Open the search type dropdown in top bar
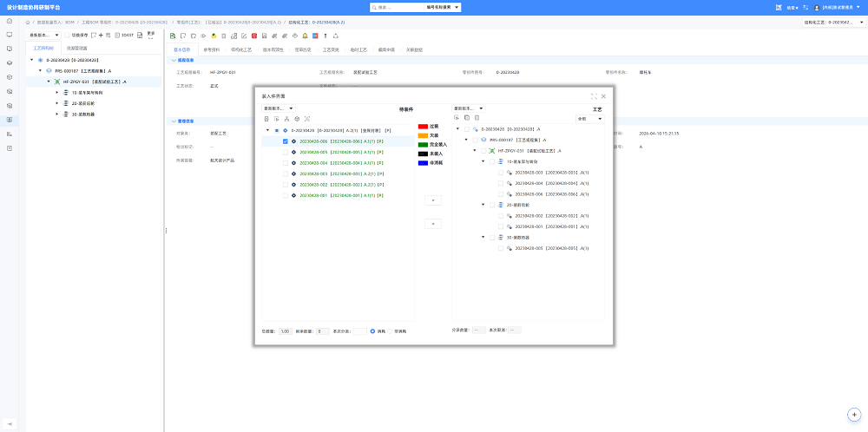Screen dimensions: 868x432 443,8
